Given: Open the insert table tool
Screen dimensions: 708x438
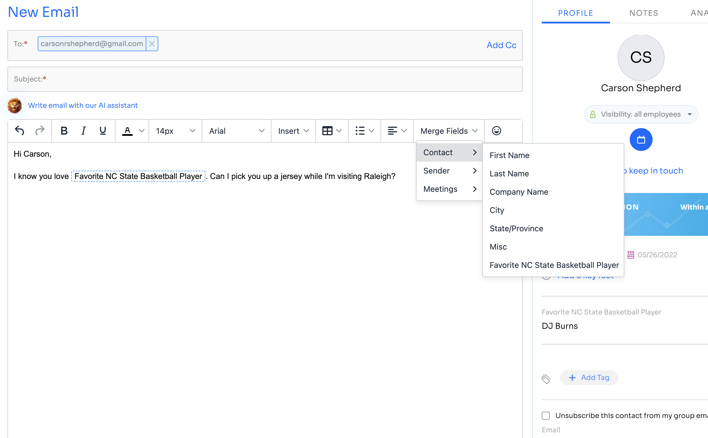Looking at the screenshot, I should click(x=332, y=131).
